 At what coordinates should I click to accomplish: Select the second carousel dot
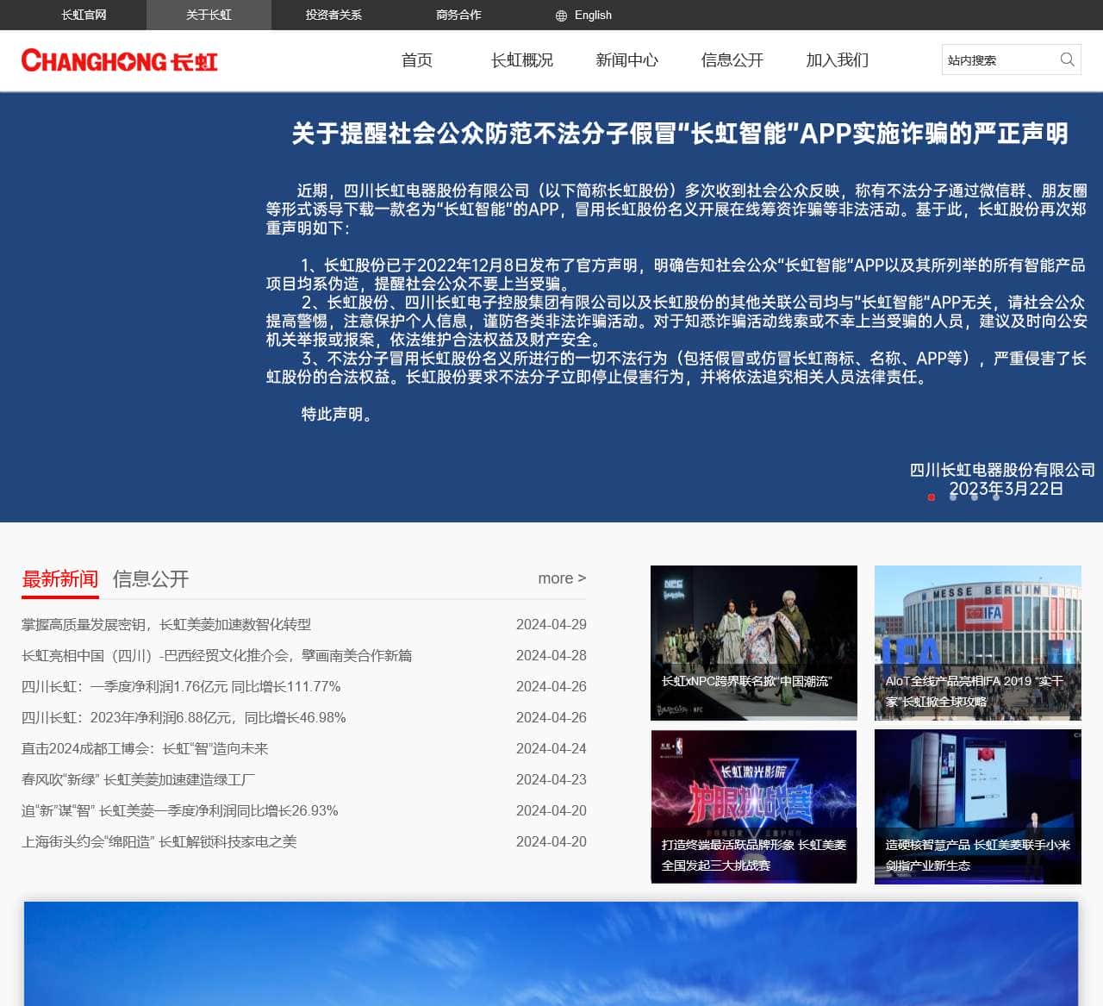click(952, 497)
